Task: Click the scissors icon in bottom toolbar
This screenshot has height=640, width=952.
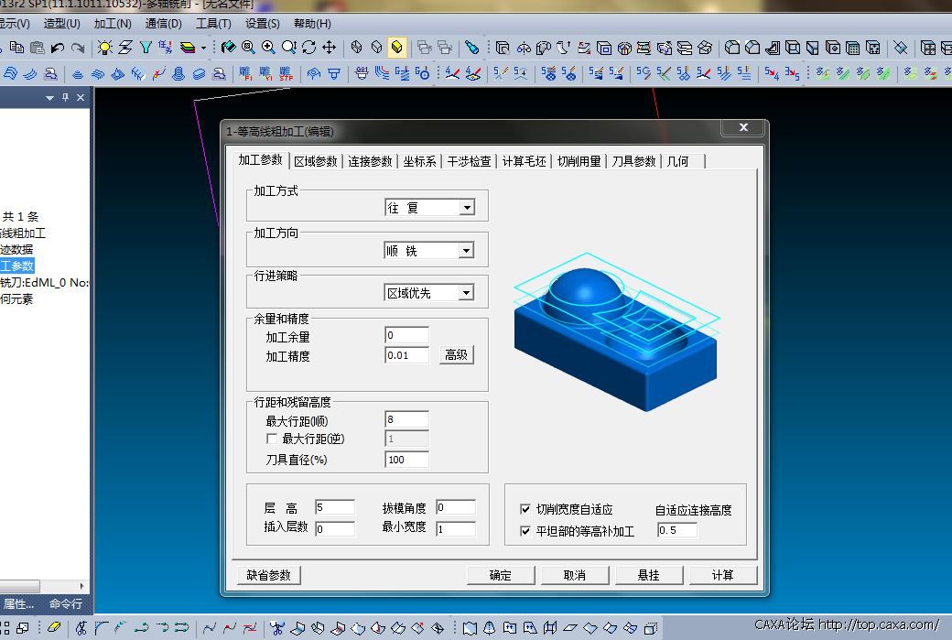Action: tap(81, 628)
